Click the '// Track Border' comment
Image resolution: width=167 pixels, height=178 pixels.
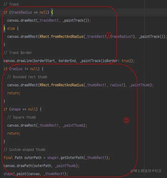coord(18,53)
